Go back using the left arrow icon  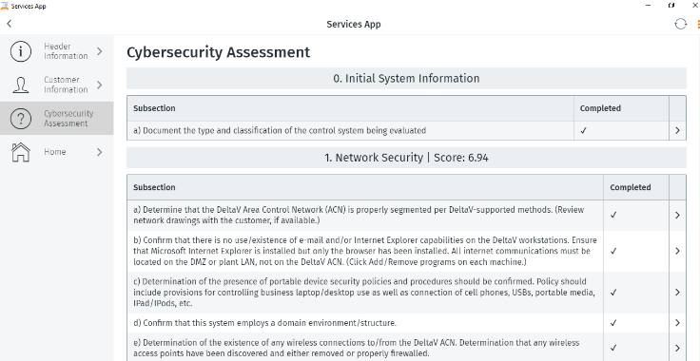click(x=9, y=24)
